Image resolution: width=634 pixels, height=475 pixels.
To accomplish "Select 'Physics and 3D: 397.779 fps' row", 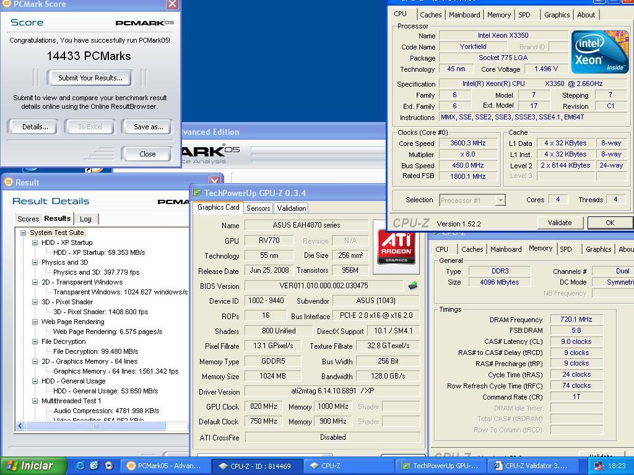I will point(96,272).
